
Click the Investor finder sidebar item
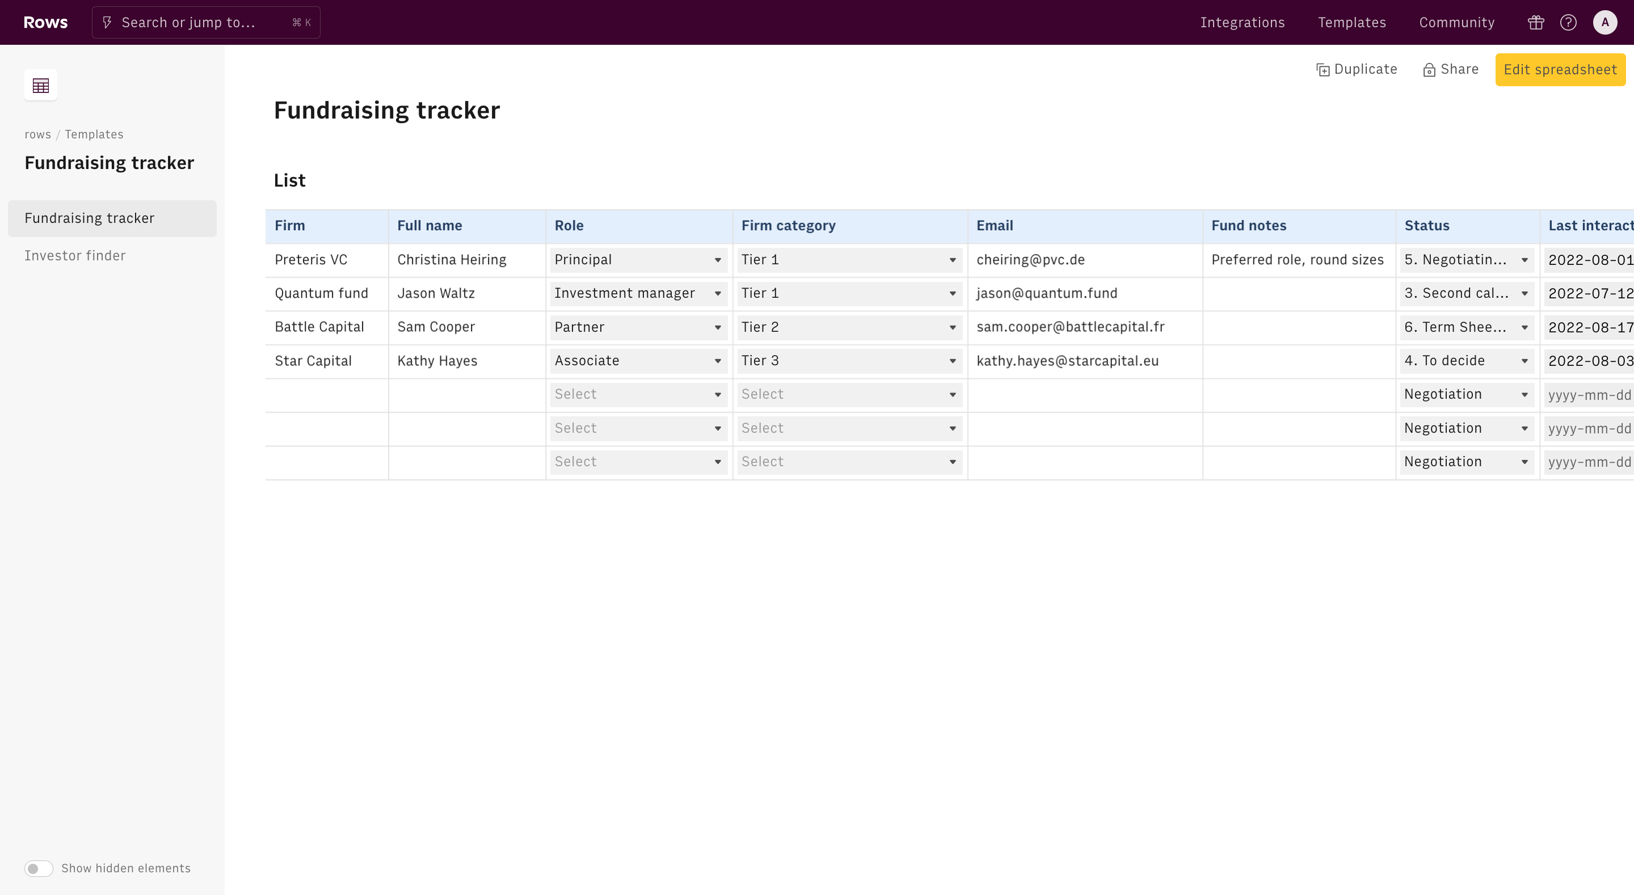pos(75,256)
